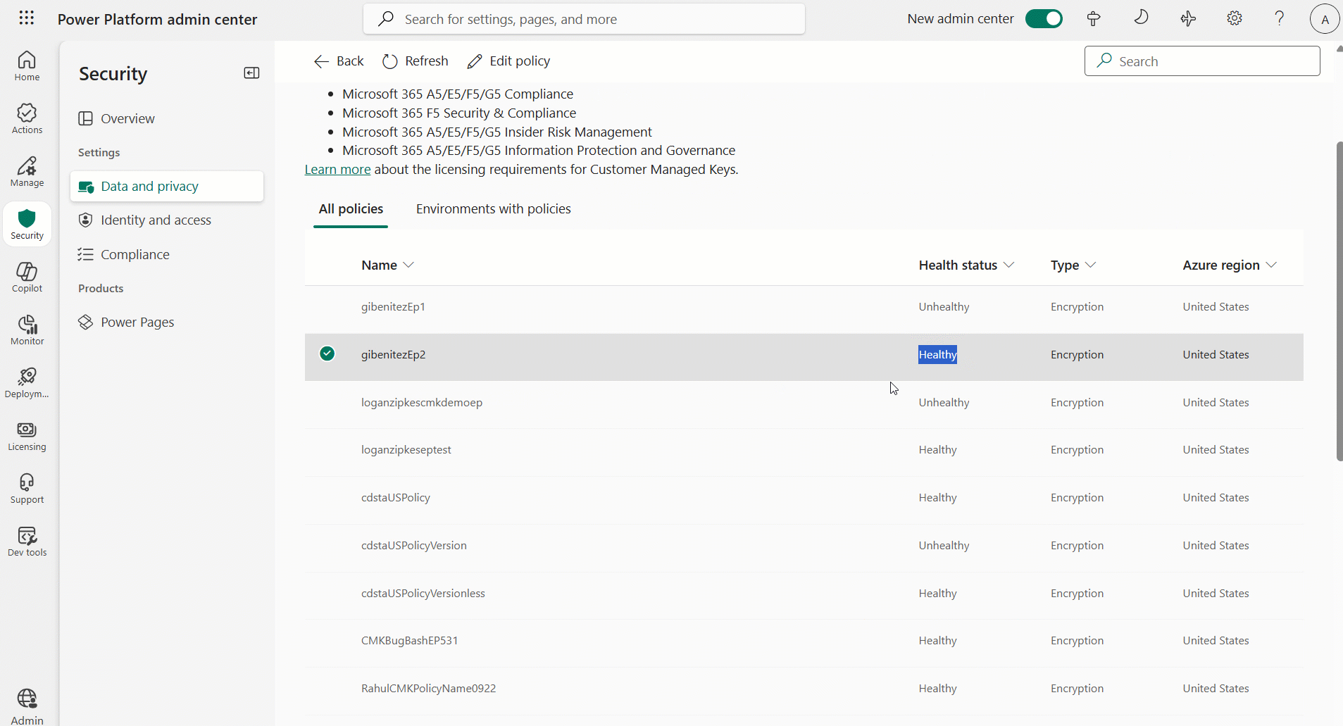
Task: Open the help question mark icon
Action: [1279, 19]
